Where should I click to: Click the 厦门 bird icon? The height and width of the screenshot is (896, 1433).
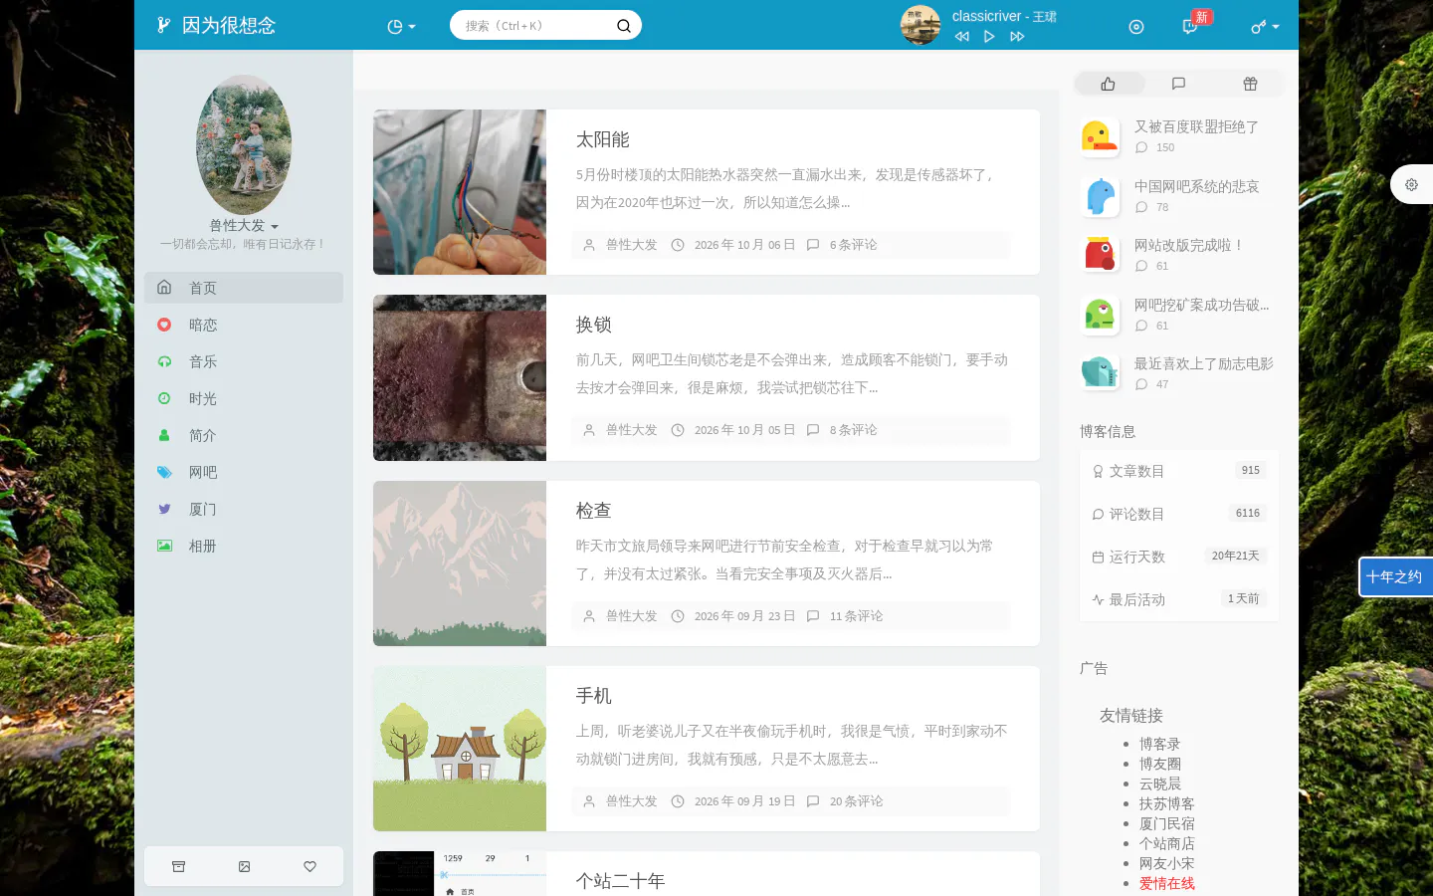[164, 509]
